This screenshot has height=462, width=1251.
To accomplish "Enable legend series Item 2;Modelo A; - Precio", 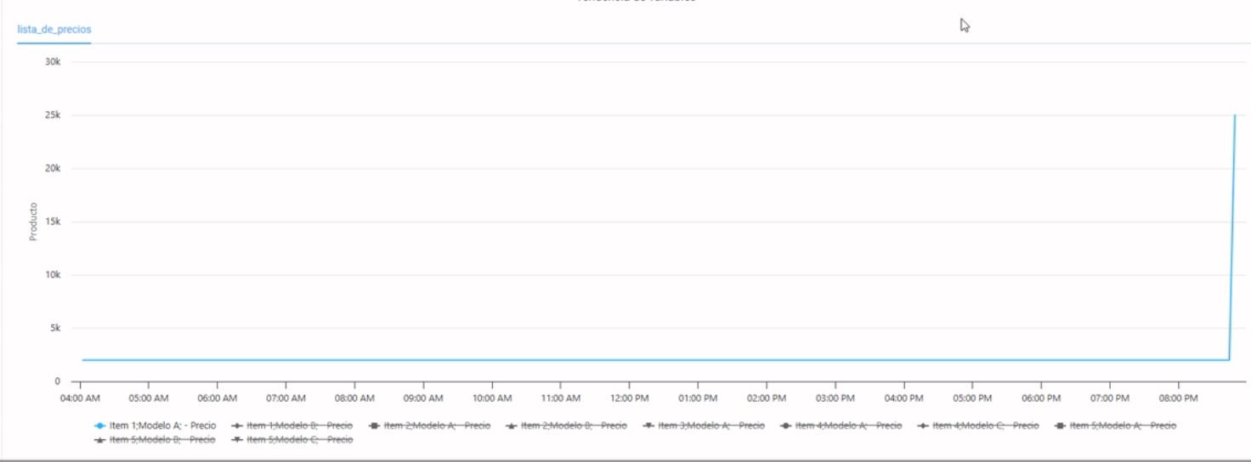I will [x=429, y=425].
